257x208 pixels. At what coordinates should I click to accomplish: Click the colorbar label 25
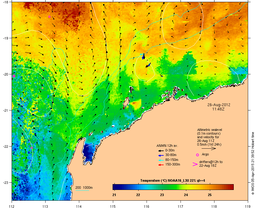tap(210, 195)
